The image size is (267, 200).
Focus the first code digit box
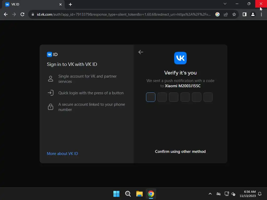pos(151,97)
